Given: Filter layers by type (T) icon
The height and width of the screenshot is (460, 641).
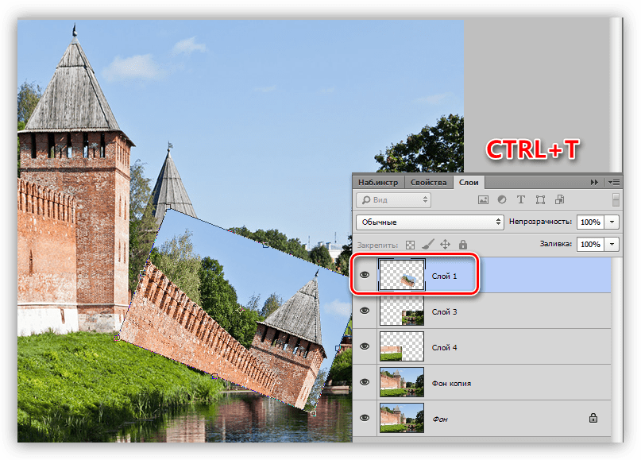Looking at the screenshot, I should [521, 200].
